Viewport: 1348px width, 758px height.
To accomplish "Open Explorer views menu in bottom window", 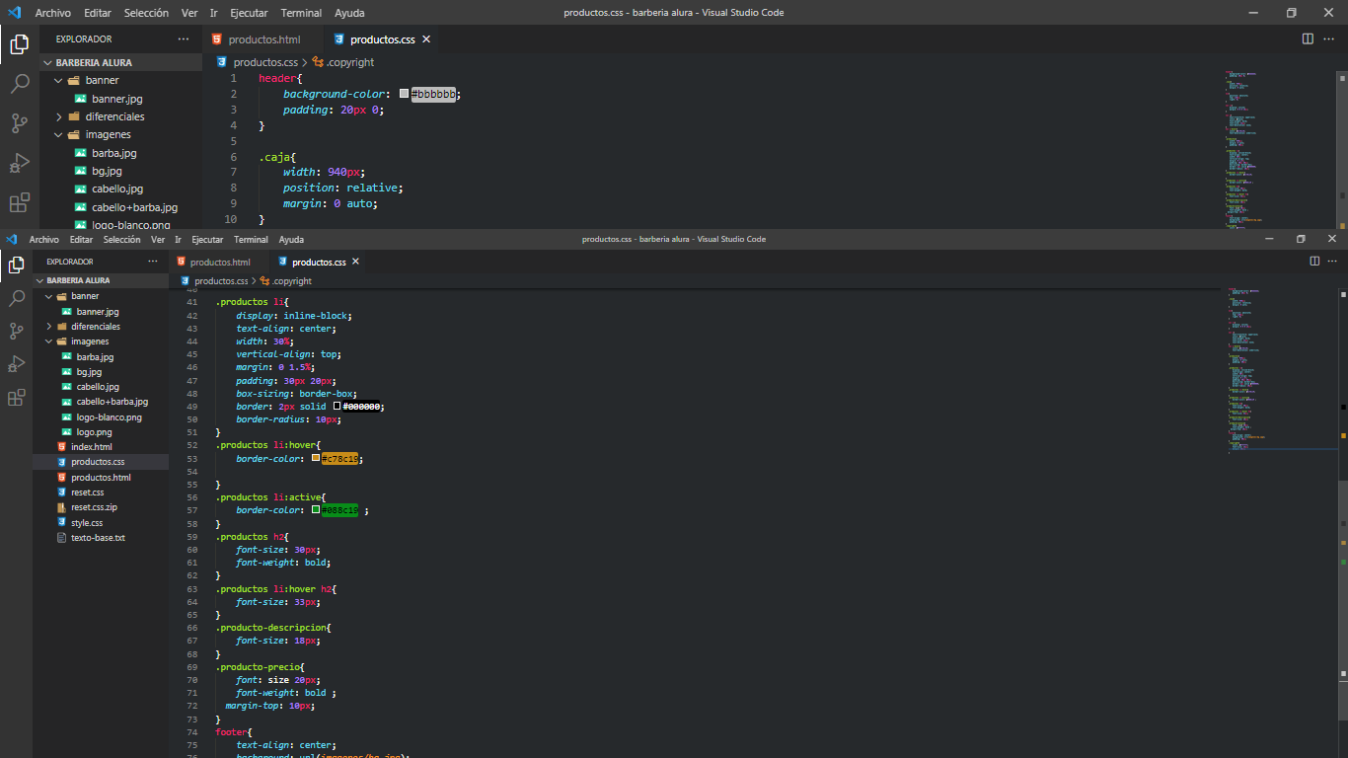I will coord(153,262).
